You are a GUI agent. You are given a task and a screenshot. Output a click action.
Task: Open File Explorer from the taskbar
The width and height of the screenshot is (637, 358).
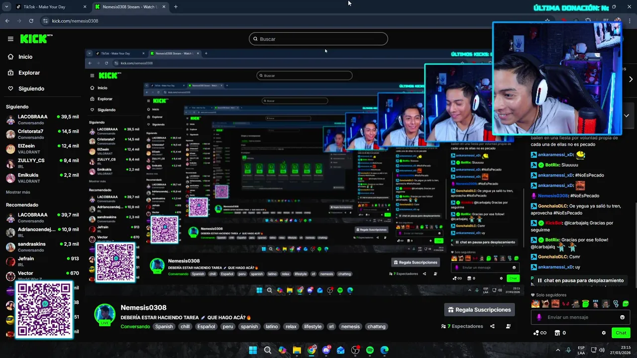click(297, 350)
